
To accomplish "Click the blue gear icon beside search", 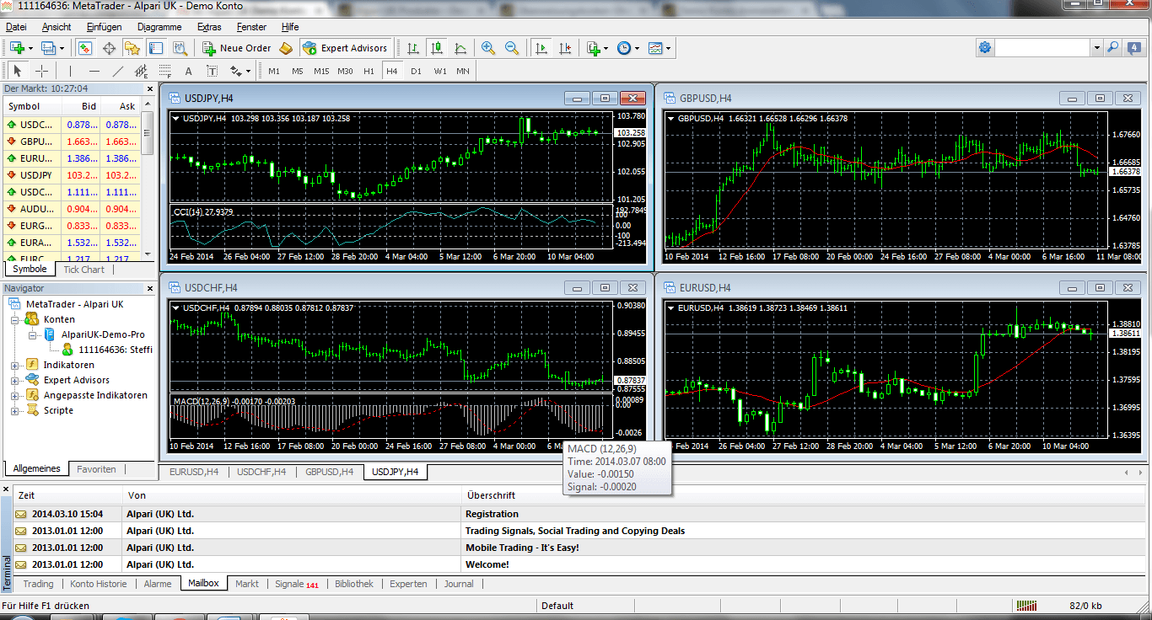I will [985, 48].
